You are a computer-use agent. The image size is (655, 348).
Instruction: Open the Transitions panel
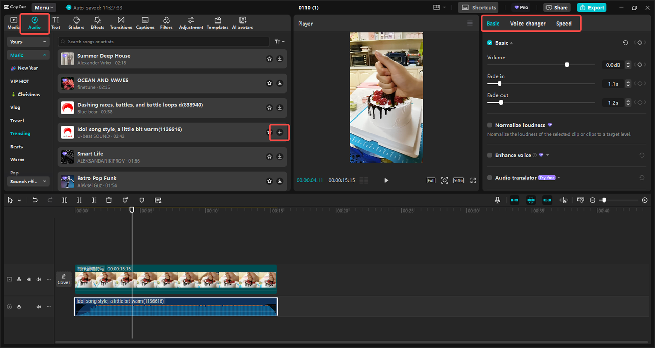[121, 22]
